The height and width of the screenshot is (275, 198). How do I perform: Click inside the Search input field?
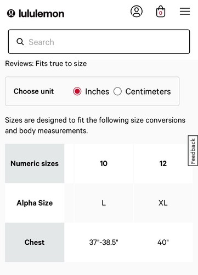(99, 42)
